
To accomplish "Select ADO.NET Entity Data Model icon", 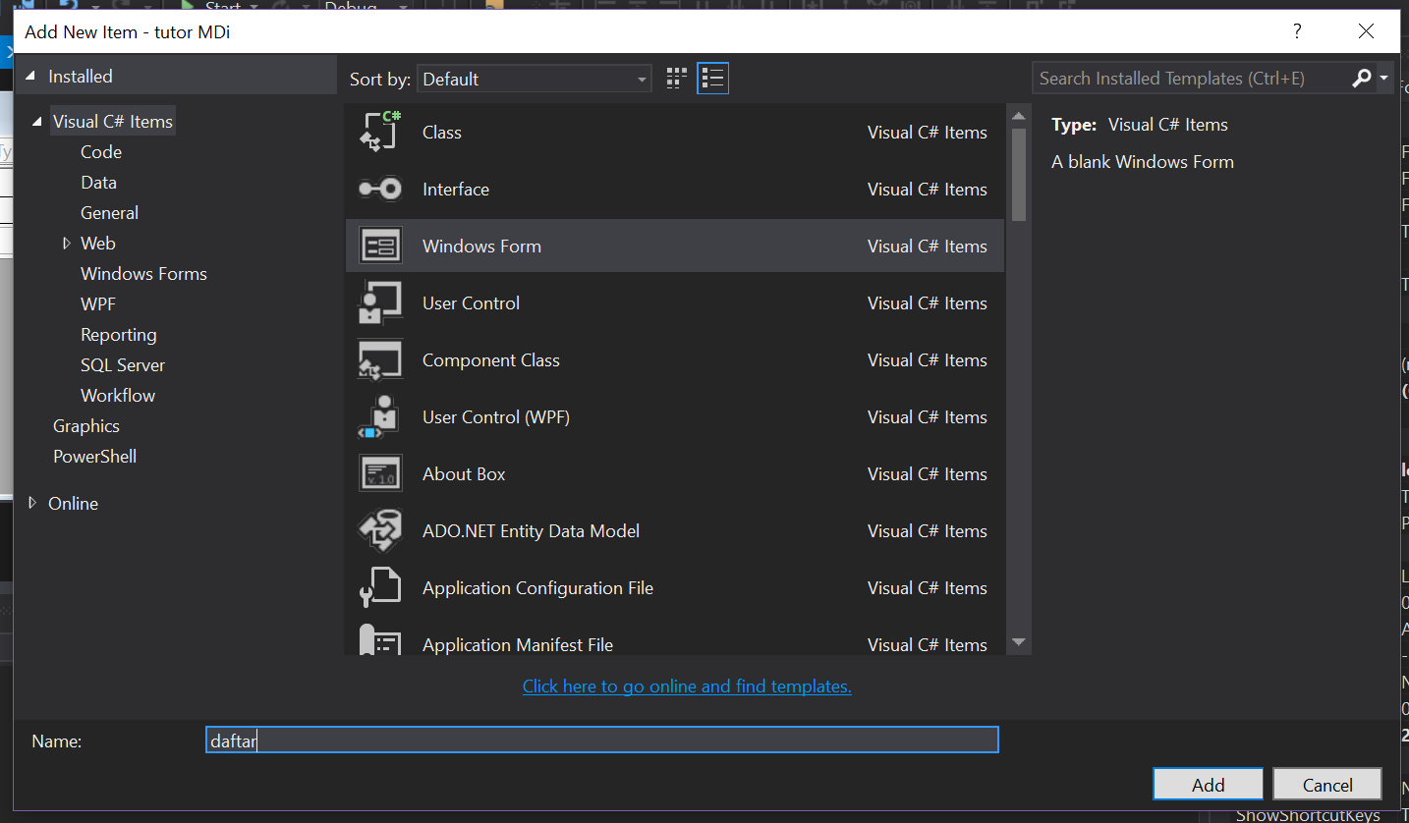I will point(380,530).
